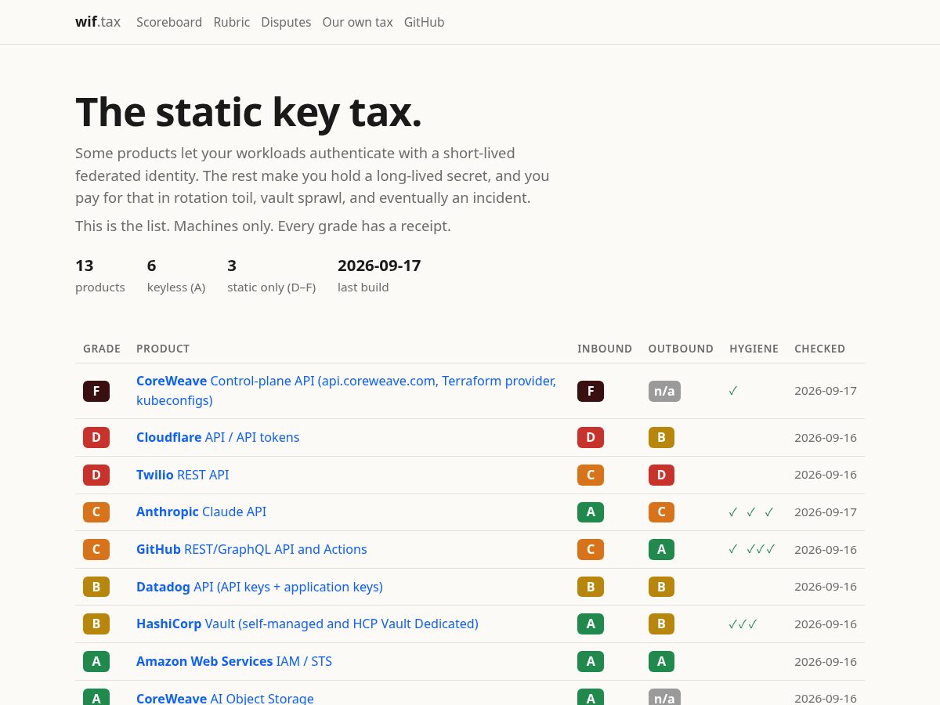
Task: Click the D grade badge for Cloudflare
Action: pyautogui.click(x=96, y=437)
